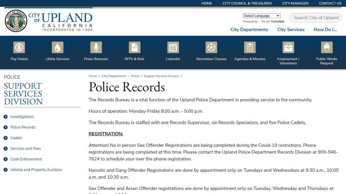Click the Recreation Classes label text
This screenshot has width=346, height=194.
pos(212,59)
